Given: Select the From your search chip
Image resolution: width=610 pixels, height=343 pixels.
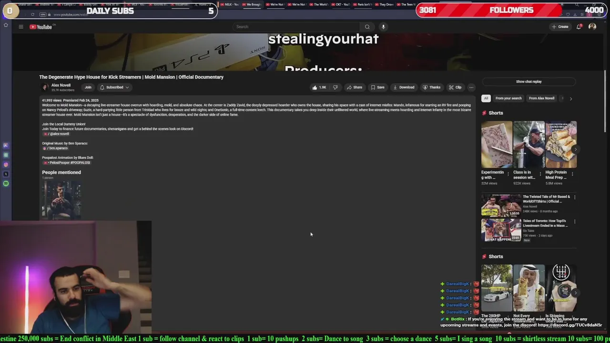Looking at the screenshot, I should [508, 98].
